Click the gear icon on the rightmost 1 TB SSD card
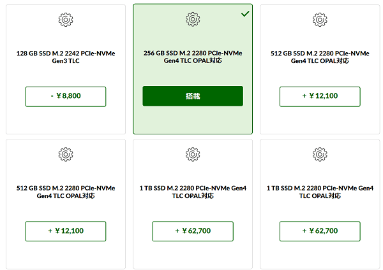Screen dimensions: 383x270 pyautogui.click(x=320, y=154)
